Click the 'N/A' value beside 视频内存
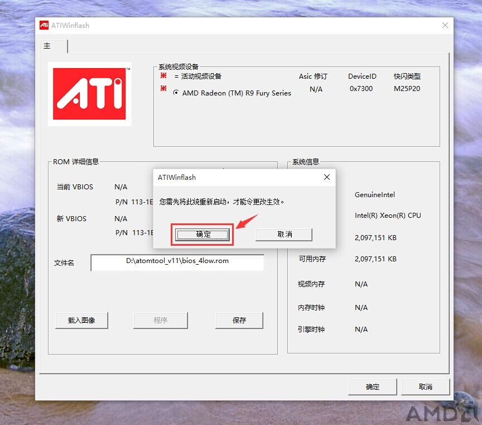This screenshot has height=425, width=482. (x=361, y=284)
